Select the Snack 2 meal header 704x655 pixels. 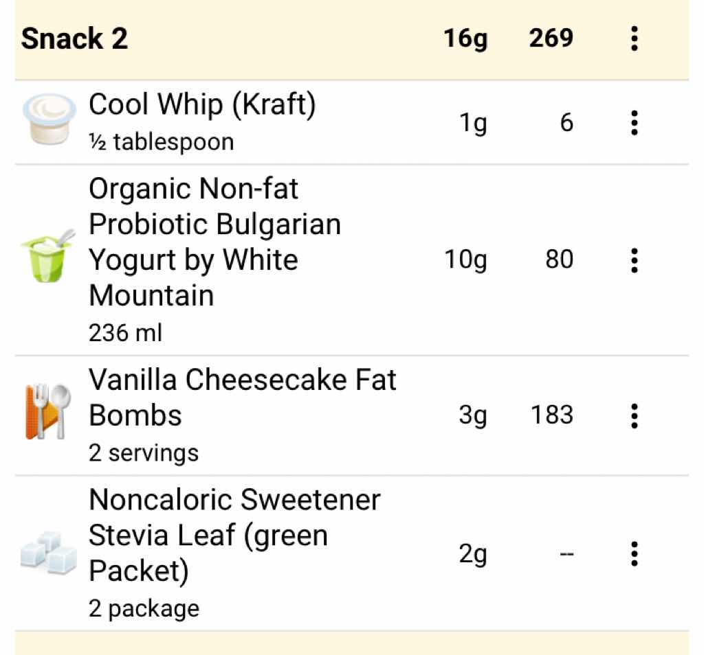coord(75,38)
